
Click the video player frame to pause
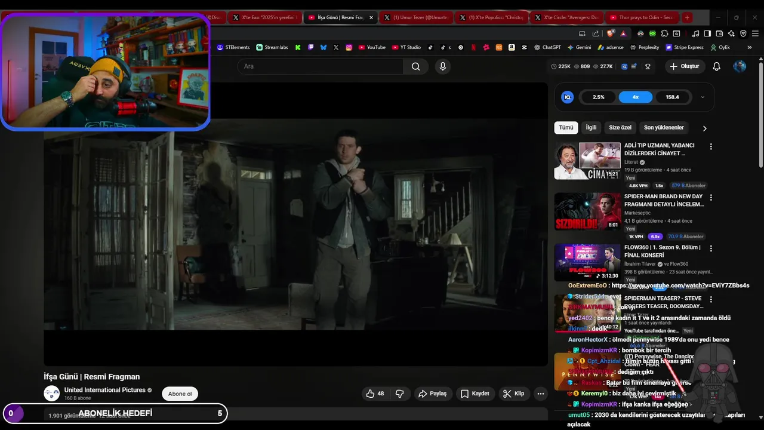click(x=295, y=224)
